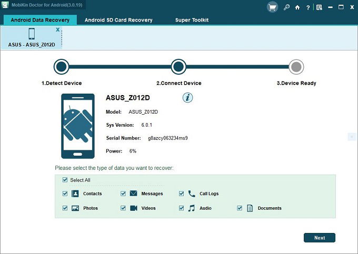Screen dimensions: 358x254
Task: Open the shopping cart purchase icon
Action: click(x=272, y=7)
